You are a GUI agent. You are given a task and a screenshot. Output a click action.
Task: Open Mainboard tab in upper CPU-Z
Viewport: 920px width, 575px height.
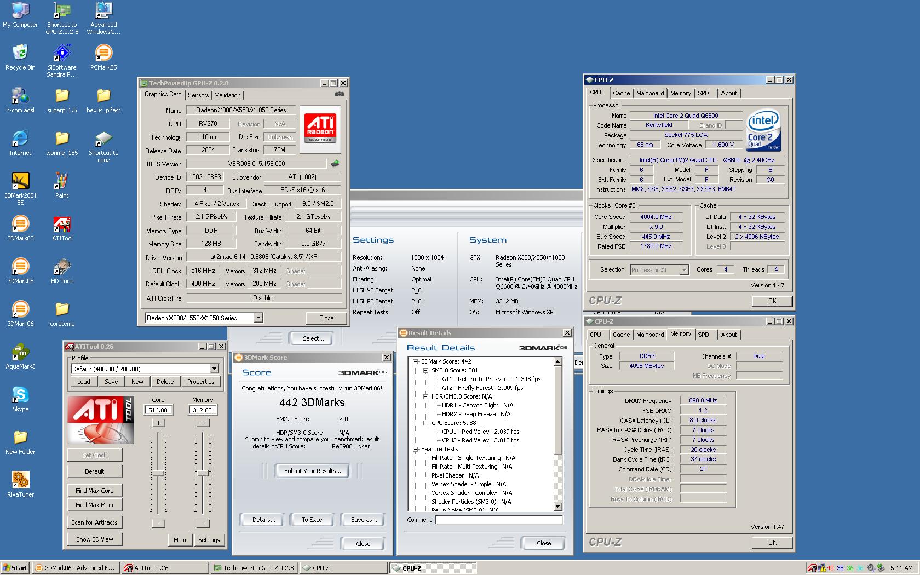pos(650,93)
